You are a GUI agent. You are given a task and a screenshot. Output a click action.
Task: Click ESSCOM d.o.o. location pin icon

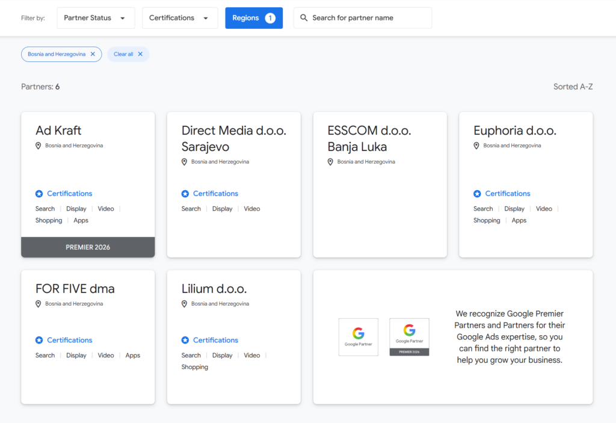coord(330,162)
